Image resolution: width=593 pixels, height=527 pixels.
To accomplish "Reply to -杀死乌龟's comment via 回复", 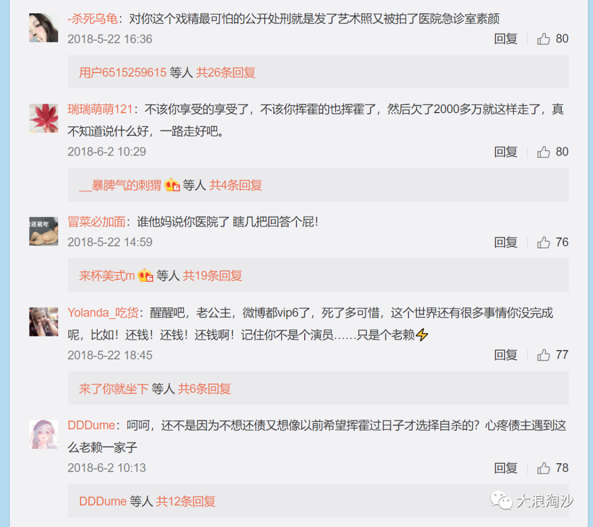I will (506, 38).
